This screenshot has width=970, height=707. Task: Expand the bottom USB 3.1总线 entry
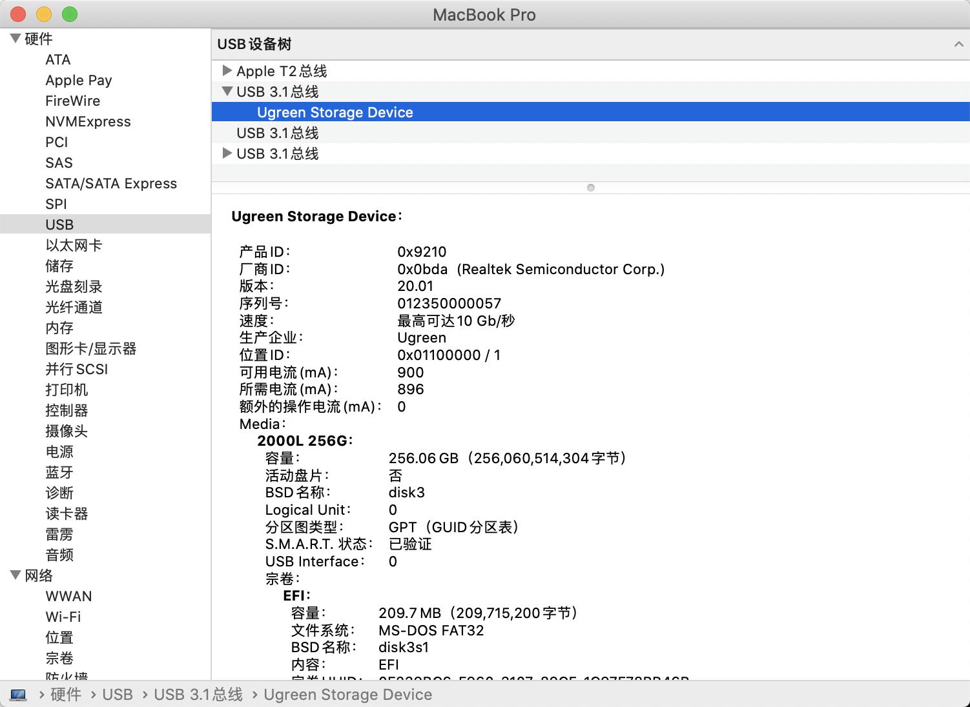(x=227, y=154)
